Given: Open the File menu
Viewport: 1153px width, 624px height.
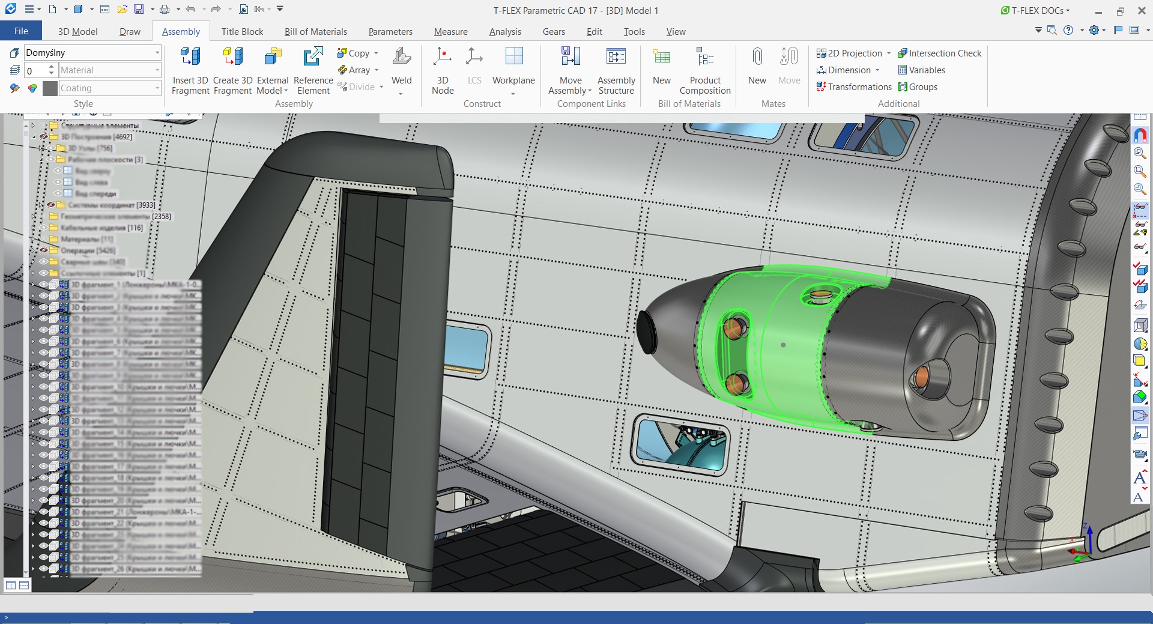Looking at the screenshot, I should (x=21, y=31).
